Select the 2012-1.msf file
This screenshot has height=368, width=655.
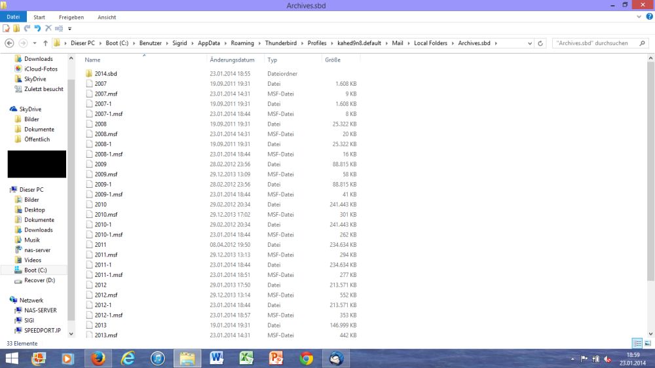point(109,315)
